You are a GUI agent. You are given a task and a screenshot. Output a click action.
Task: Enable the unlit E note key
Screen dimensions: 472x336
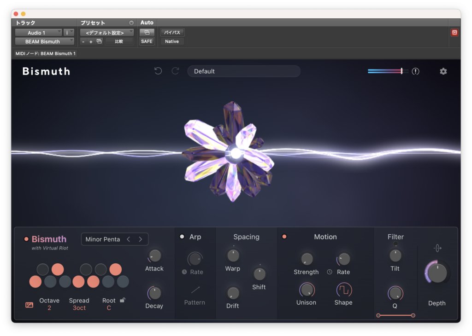(65, 282)
